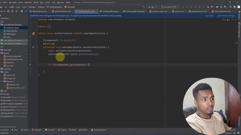The width and height of the screenshot is (241, 135).
Task: Click the class gutter icon beside Authentication class
Action: coord(34,33)
